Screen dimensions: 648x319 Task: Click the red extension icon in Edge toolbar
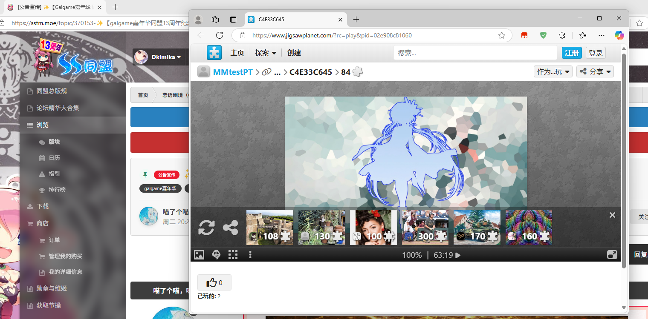(524, 35)
